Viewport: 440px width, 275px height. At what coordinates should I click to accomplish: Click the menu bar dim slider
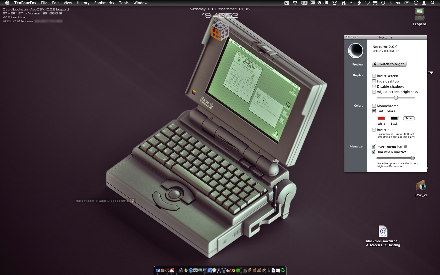(x=395, y=158)
